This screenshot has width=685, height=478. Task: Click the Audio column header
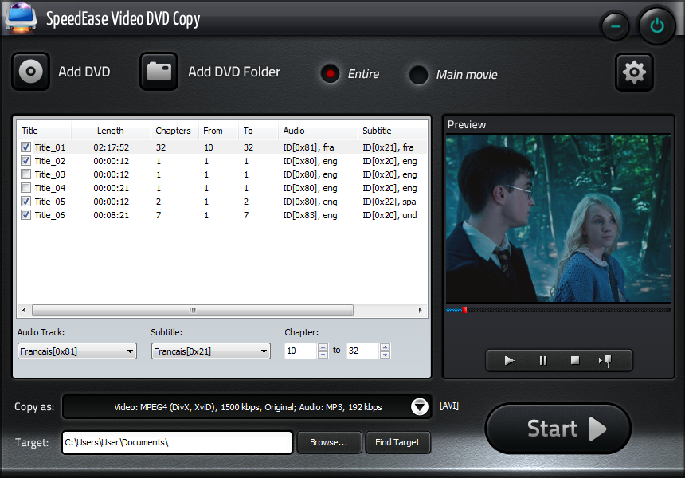pyautogui.click(x=318, y=131)
